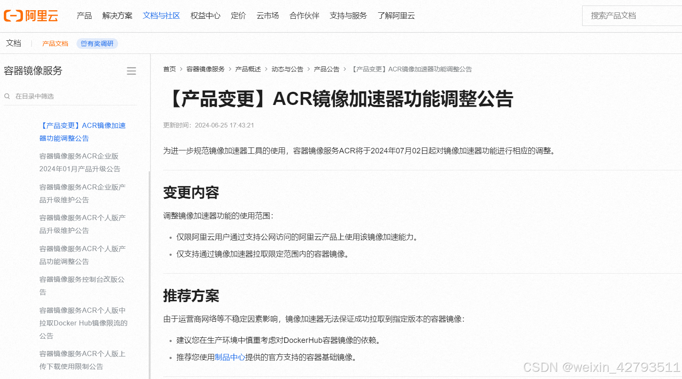Open the 解决方案 menu
The image size is (682, 379).
pos(117,16)
